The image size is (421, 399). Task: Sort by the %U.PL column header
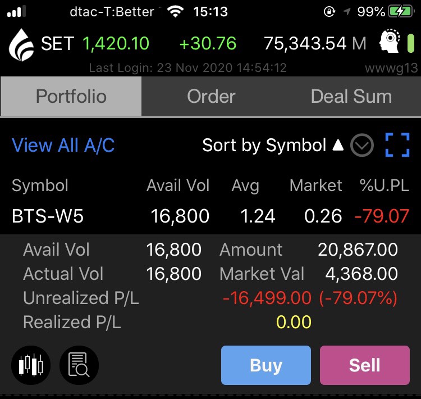384,185
